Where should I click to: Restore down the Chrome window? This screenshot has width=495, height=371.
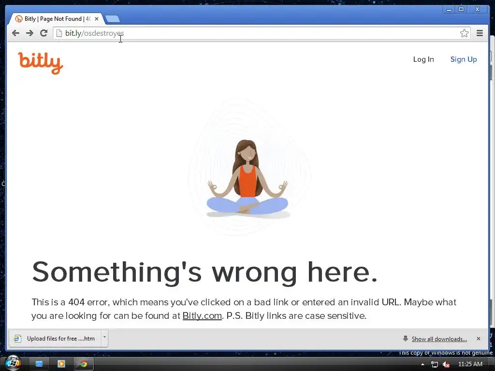click(x=461, y=10)
